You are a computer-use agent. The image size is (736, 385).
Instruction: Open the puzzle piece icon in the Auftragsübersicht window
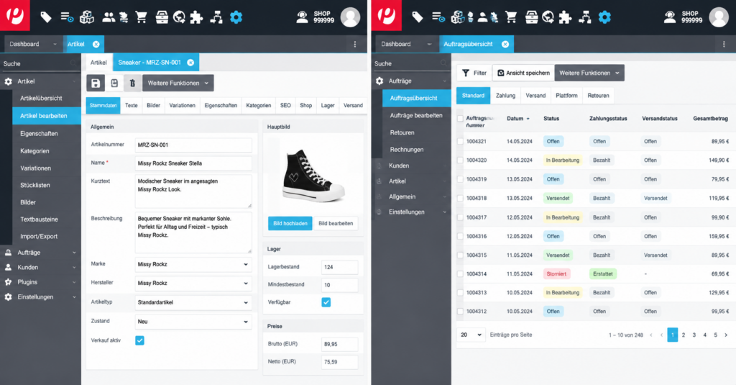click(x=565, y=17)
